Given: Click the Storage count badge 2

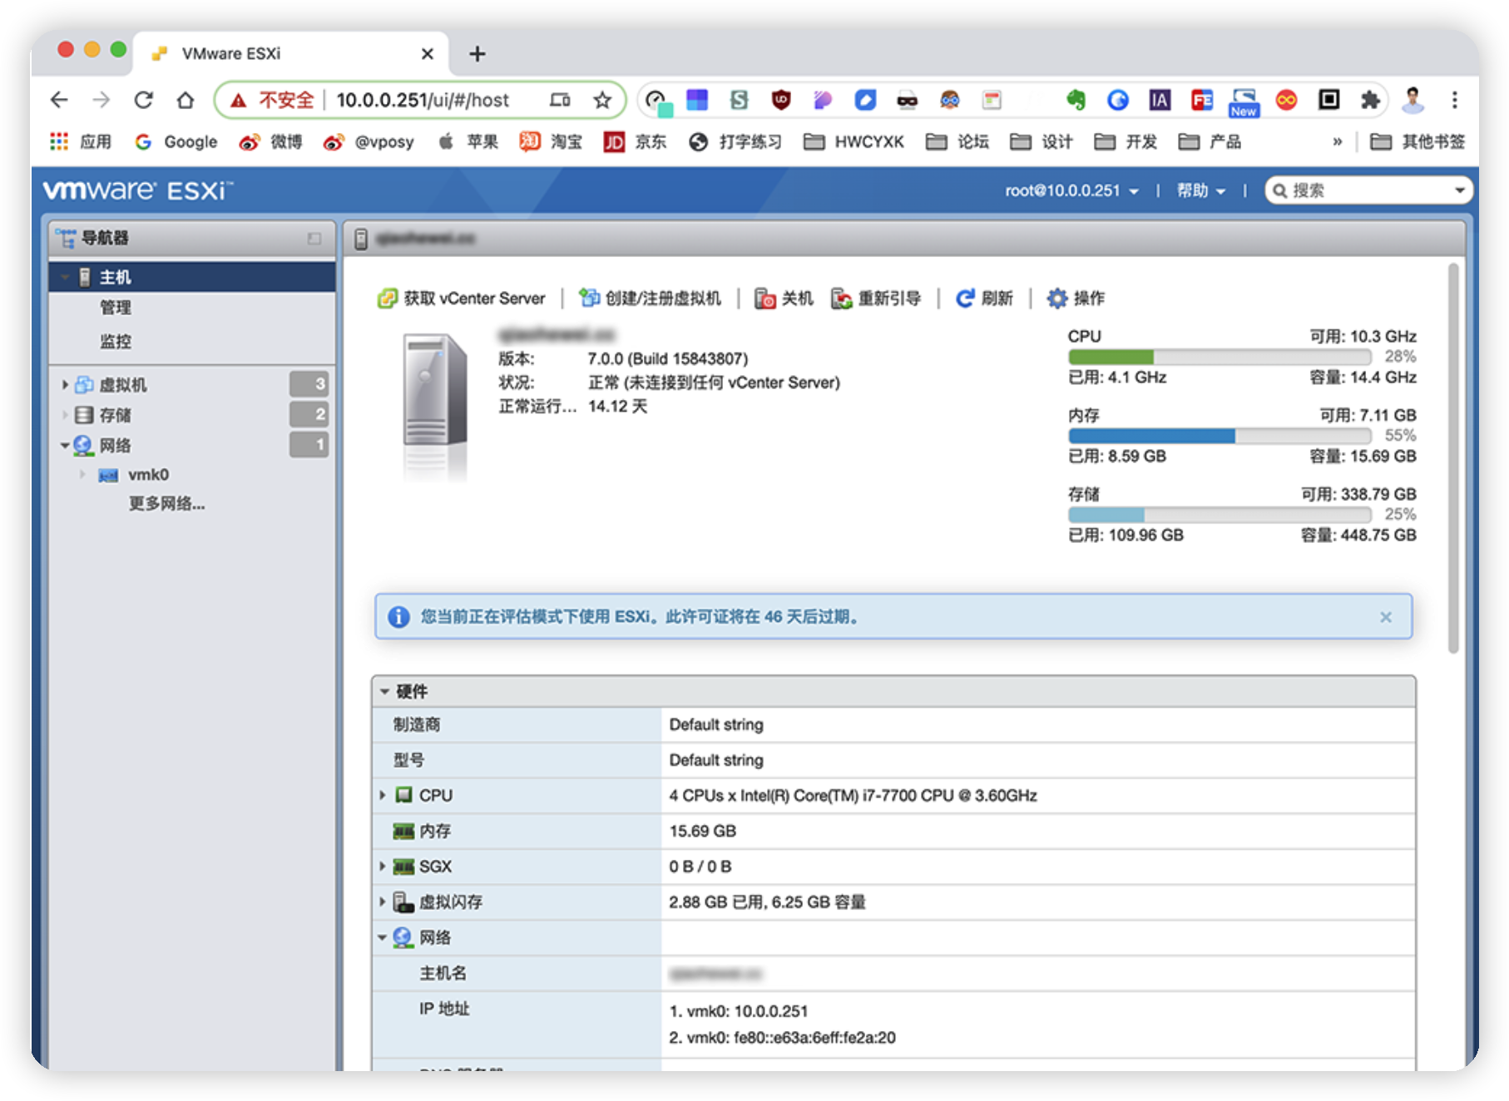Looking at the screenshot, I should pos(309,414).
